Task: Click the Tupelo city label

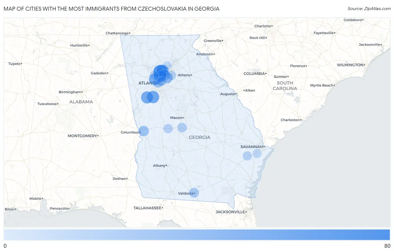Action: tap(15, 64)
